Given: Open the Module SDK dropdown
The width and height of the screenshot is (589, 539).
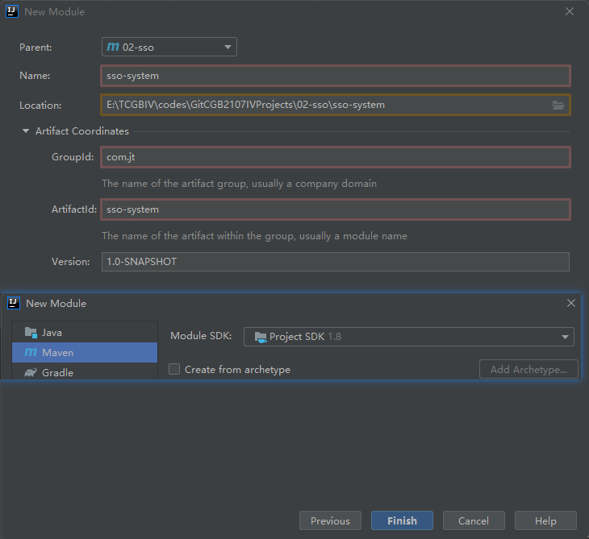Looking at the screenshot, I should click(409, 337).
